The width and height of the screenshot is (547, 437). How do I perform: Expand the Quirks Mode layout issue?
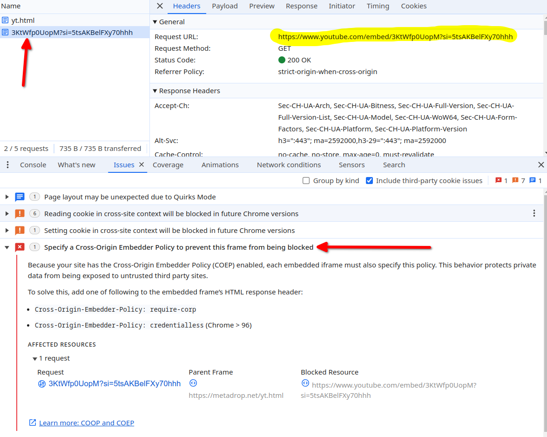[7, 197]
